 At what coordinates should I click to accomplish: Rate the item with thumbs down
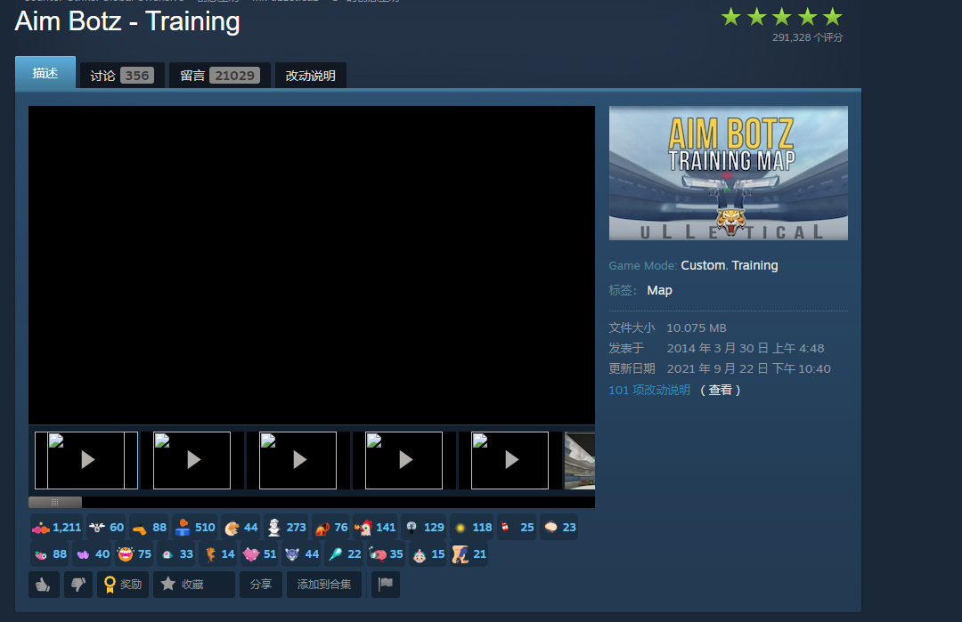pos(77,585)
